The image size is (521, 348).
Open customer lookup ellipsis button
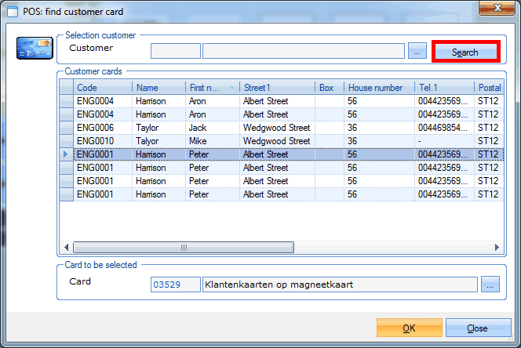click(417, 52)
